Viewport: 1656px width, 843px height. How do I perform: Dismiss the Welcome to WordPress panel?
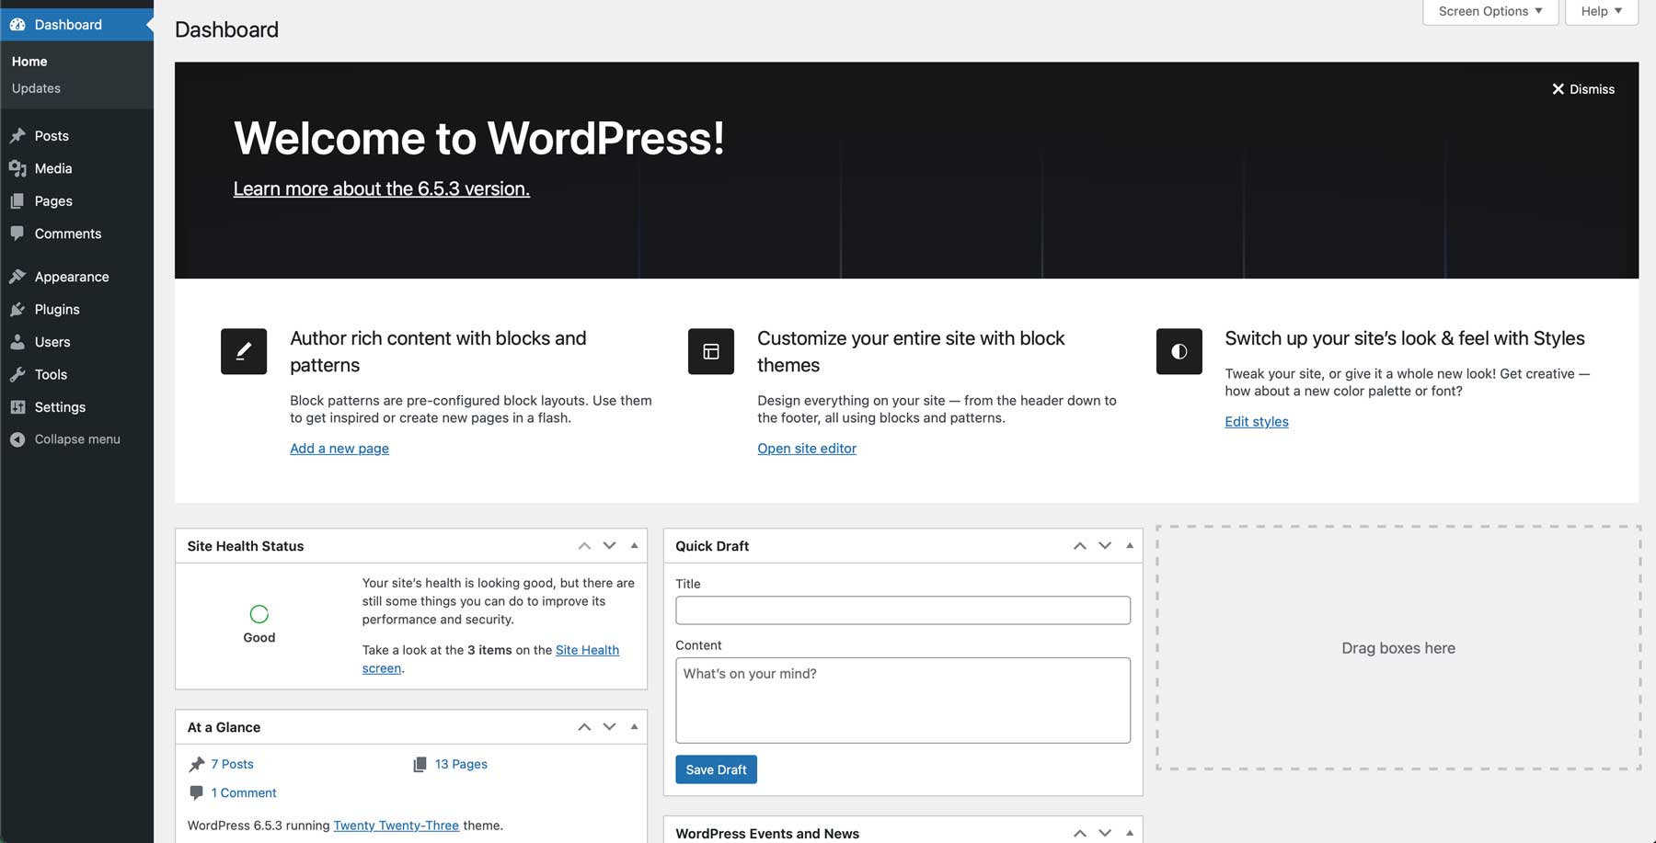tap(1583, 88)
